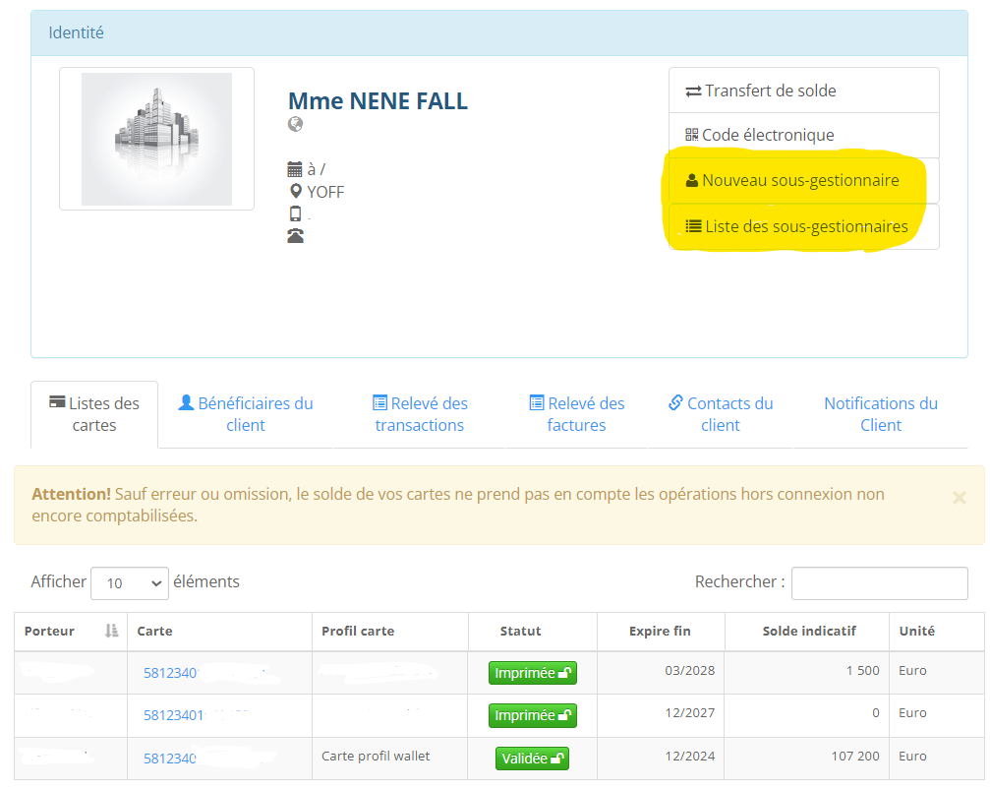Click the Rechercher search field
990x789 pixels.
click(x=879, y=583)
